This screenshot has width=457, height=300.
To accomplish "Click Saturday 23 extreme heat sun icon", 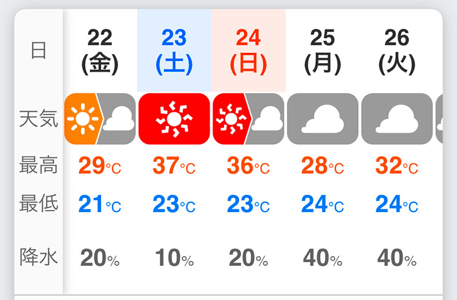I will pos(174,119).
